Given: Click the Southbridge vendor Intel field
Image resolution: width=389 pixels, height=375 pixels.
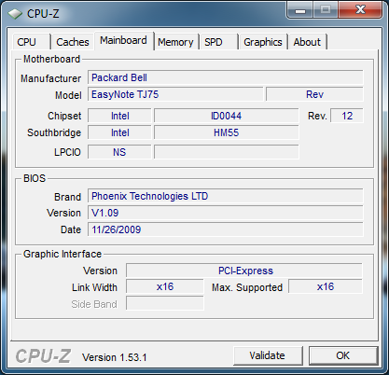Looking at the screenshot, I should click(x=119, y=132).
